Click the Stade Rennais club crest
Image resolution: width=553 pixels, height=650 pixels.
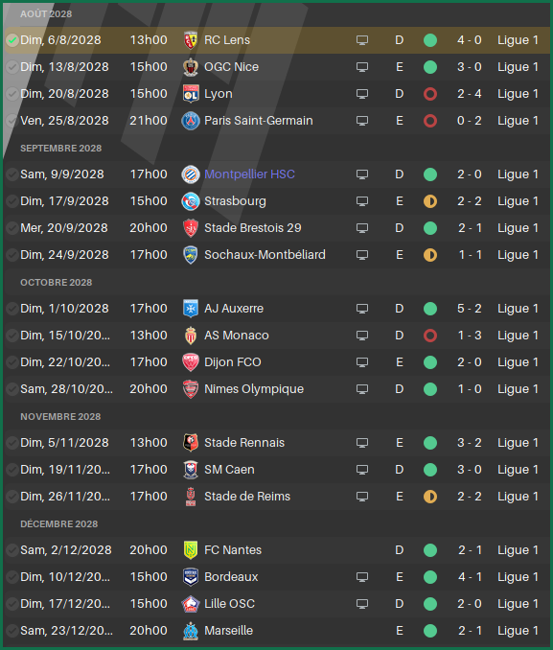coord(191,443)
